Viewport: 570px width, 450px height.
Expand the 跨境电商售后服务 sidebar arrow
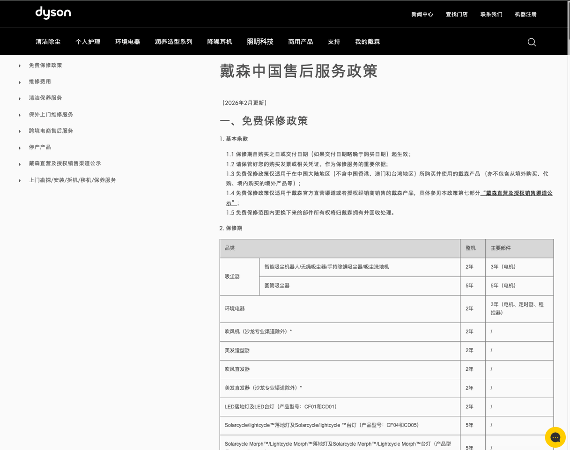[20, 131]
